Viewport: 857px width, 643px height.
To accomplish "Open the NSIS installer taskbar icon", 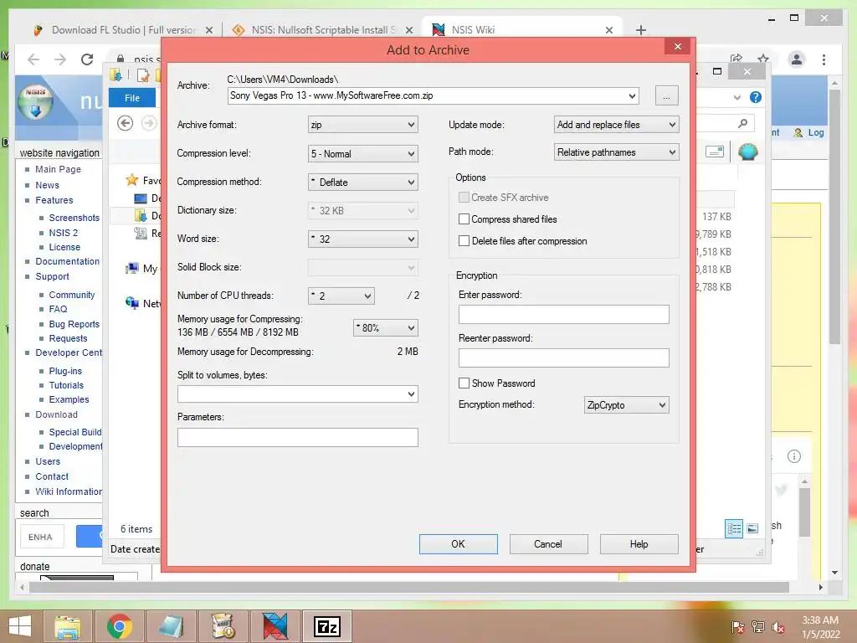I will pos(223,626).
